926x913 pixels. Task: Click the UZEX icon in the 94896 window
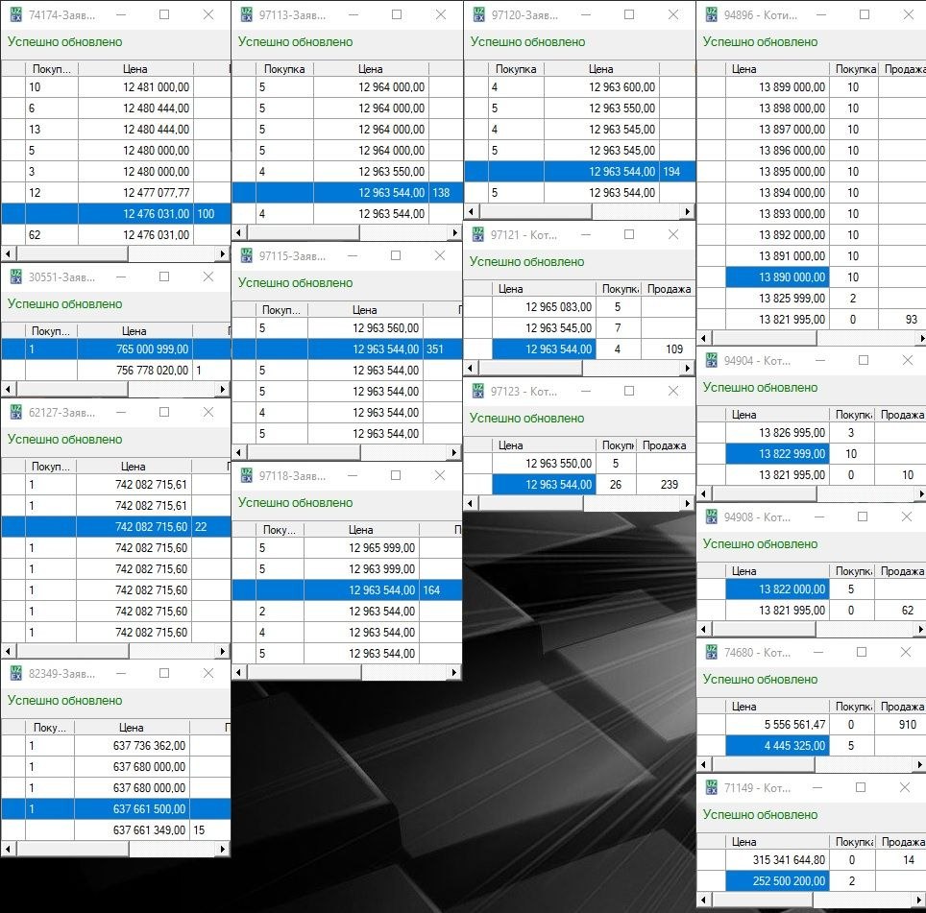(712, 15)
